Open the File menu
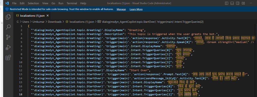This screenshot has width=257, height=97. (x=14, y=3)
